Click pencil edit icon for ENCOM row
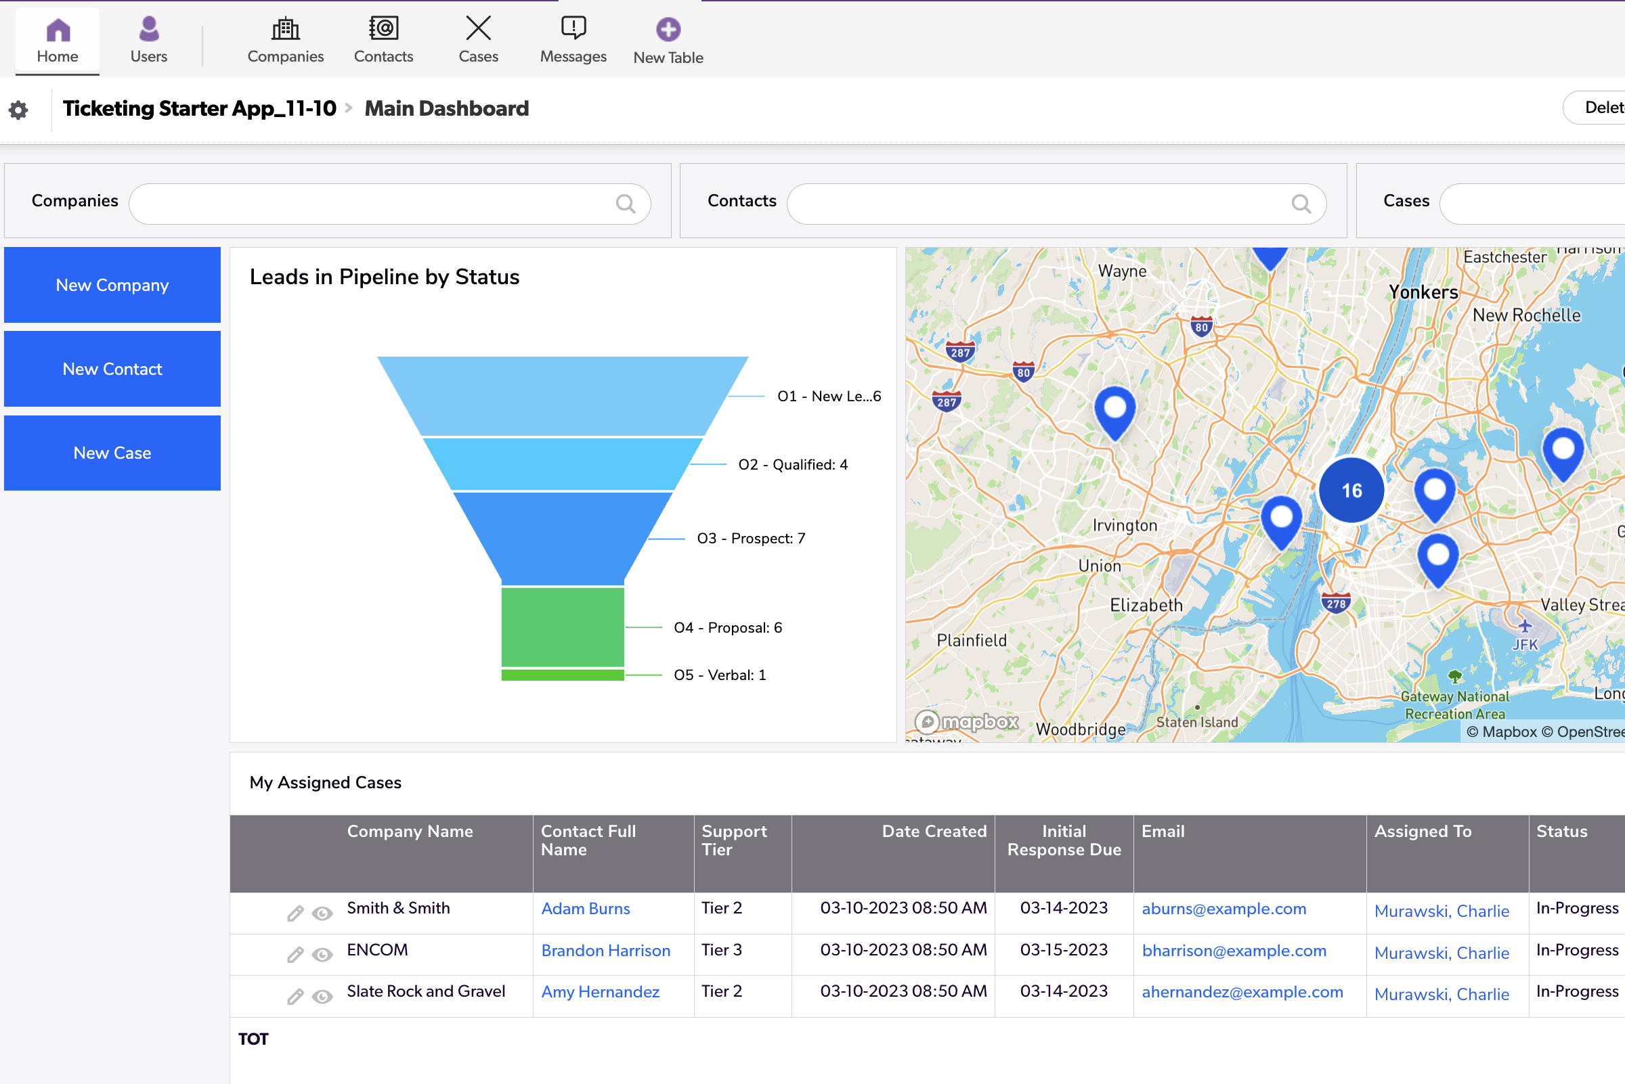Viewport: 1625px width, 1084px height. tap(295, 955)
